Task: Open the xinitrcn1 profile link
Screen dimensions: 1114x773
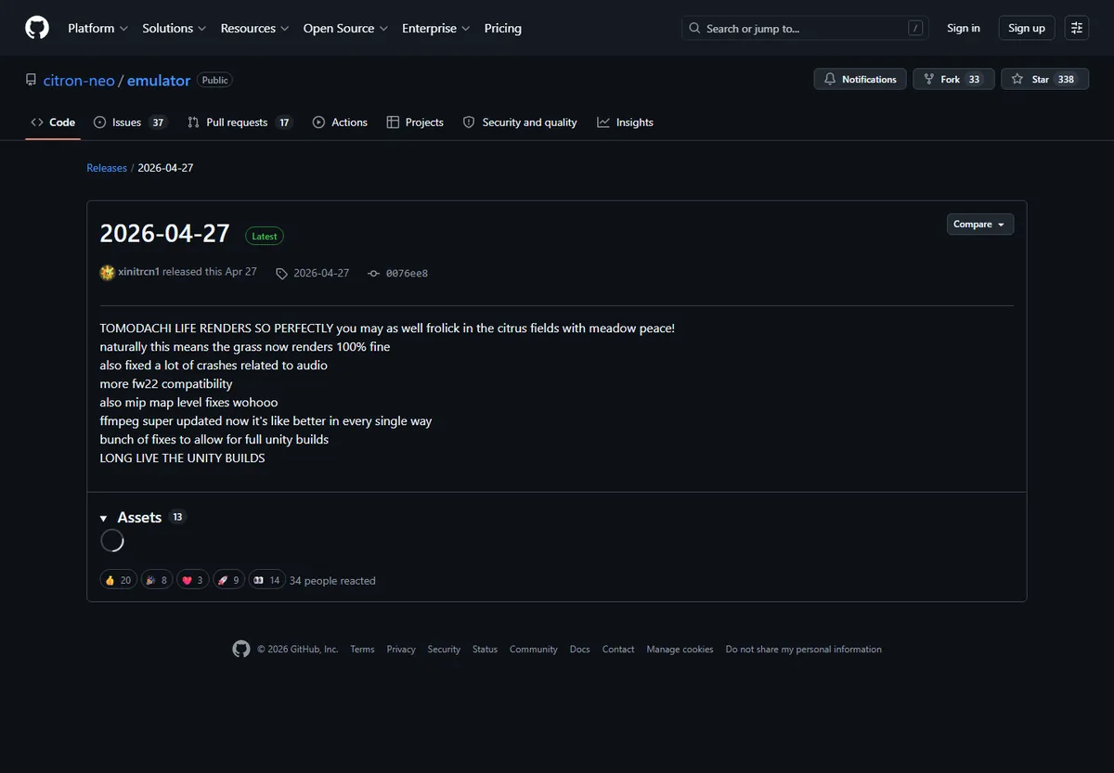Action: pos(139,272)
